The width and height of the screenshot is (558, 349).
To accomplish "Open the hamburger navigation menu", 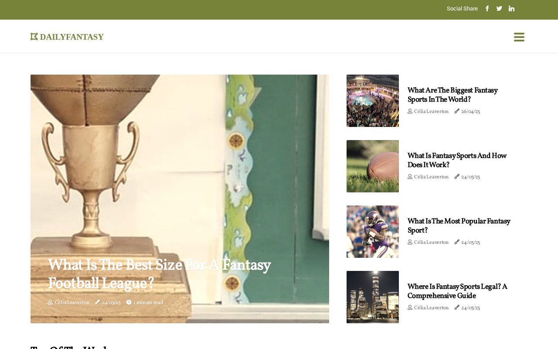I will pos(519,37).
